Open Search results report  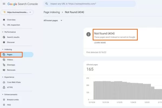pyautogui.click(x=13, y=37)
